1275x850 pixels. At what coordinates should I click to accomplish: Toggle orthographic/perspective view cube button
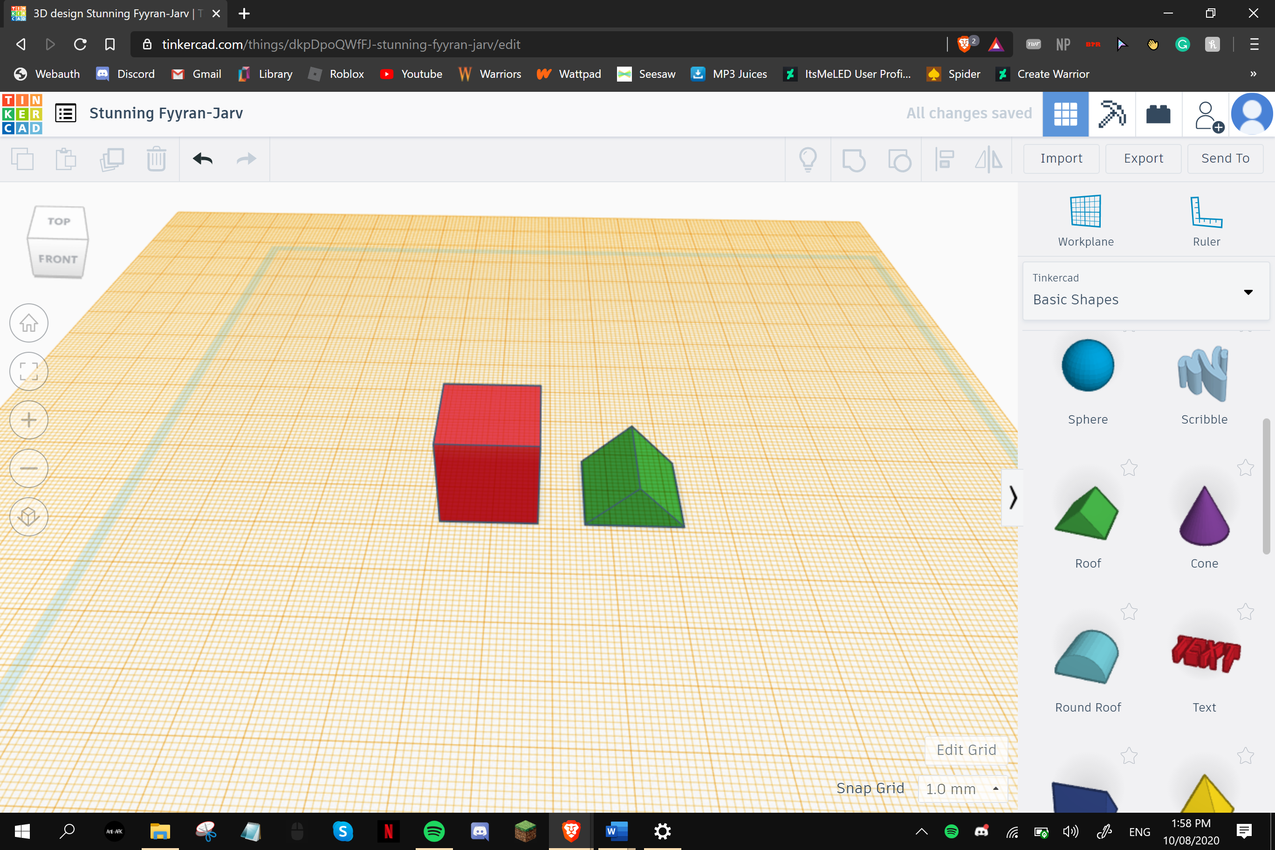(x=29, y=517)
